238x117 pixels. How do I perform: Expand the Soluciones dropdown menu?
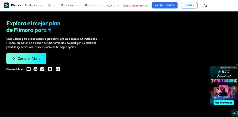pyautogui.click(x=70, y=6)
